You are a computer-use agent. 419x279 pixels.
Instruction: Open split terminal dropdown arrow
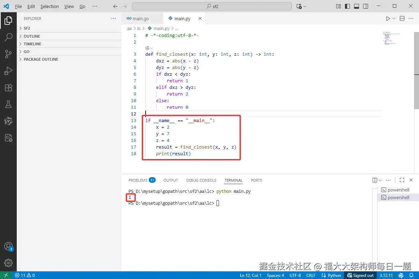pos(380,180)
